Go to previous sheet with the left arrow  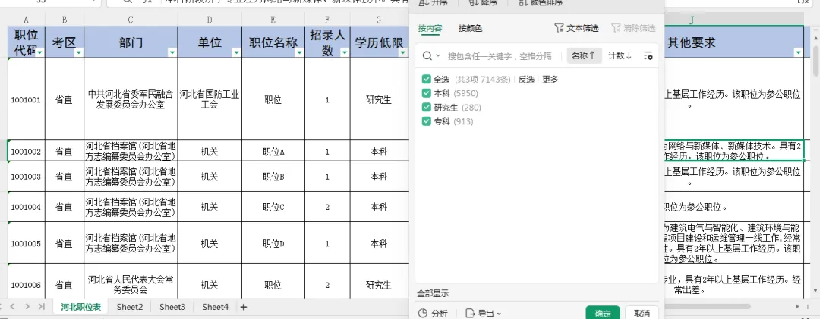13,306
